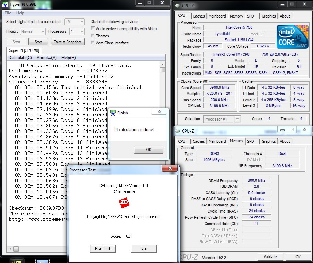The height and width of the screenshot is (263, 313).
Task: Open Graphics tab in lower CPU-Z window
Action: (268, 141)
